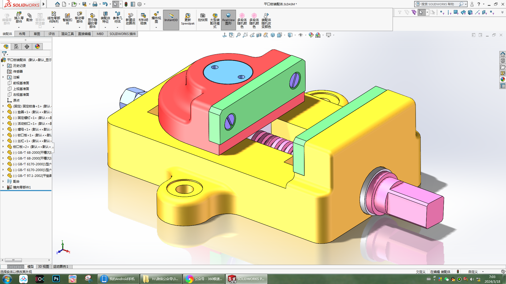Open Display Style dropdown arrow
The image size is (506, 284).
[x=295, y=35]
